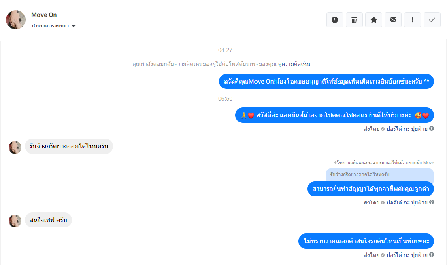447x265 pixels.
Task: Click help icon beside first ส่งโดย label
Action: (432, 128)
